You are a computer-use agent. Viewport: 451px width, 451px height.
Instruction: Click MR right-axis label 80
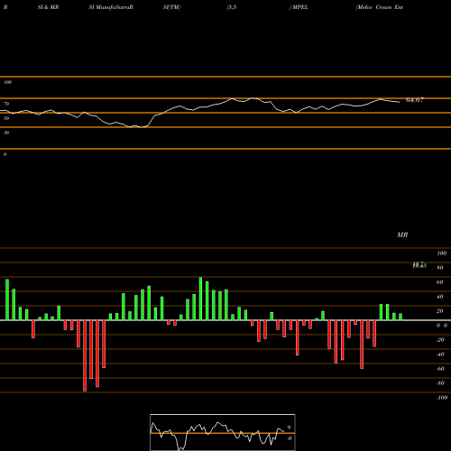[440, 268]
